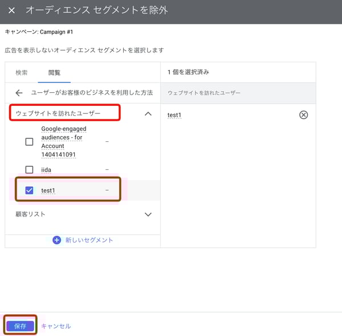Click test1 in the selected panel

point(174,115)
